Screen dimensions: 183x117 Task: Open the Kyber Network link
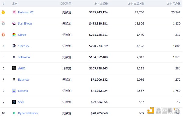[x=28, y=113]
